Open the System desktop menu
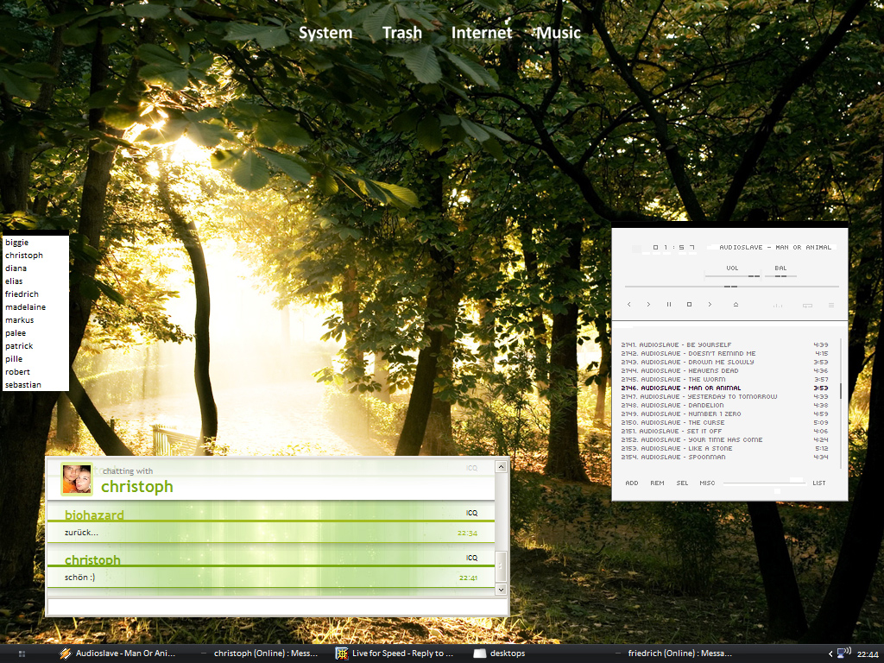 (325, 33)
